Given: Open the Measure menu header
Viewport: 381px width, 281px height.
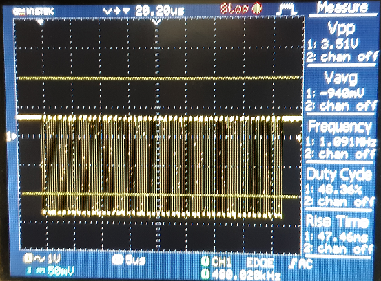Looking at the screenshot, I should point(342,8).
